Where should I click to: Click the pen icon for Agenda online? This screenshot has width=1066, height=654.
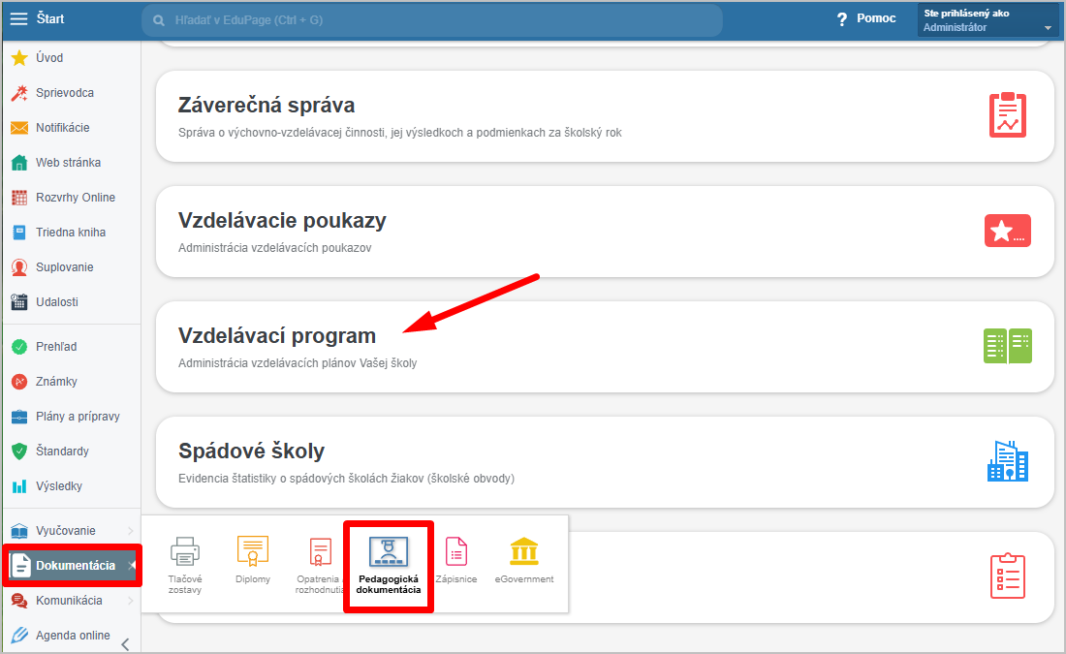point(19,635)
